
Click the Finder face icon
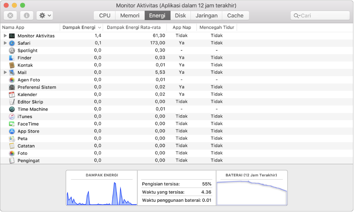[12, 58]
